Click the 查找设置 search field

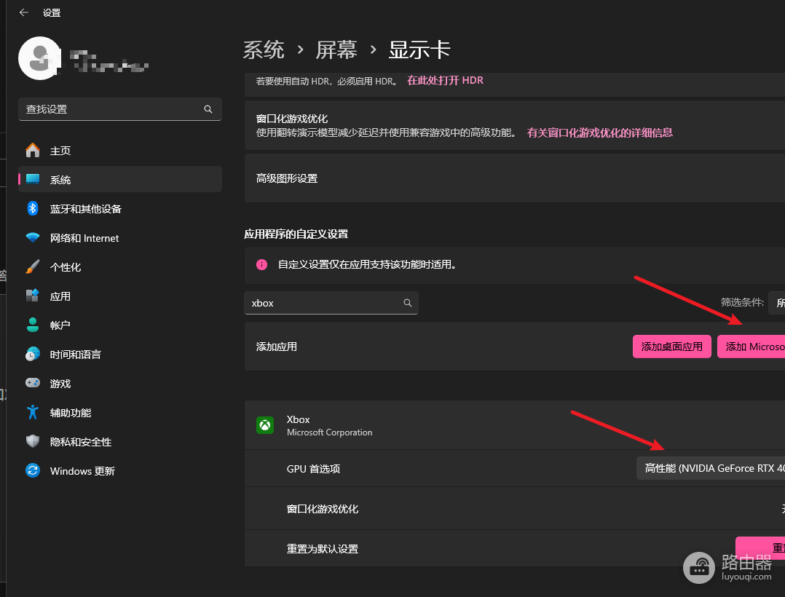(x=120, y=109)
